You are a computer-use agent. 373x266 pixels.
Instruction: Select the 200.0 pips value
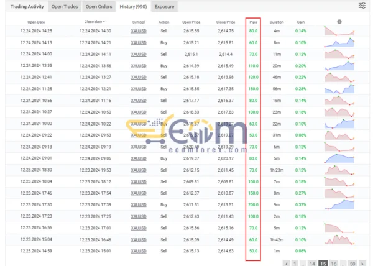(x=253, y=205)
